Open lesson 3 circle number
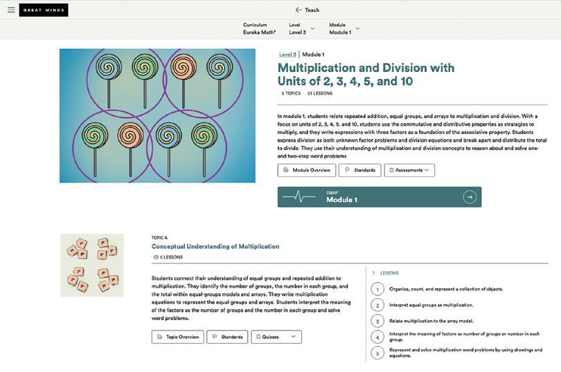This screenshot has width=561, height=372. [x=377, y=322]
